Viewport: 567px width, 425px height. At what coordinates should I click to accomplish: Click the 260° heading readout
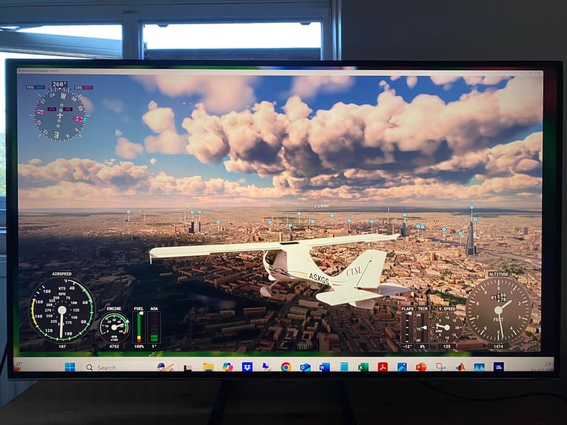[x=59, y=85]
